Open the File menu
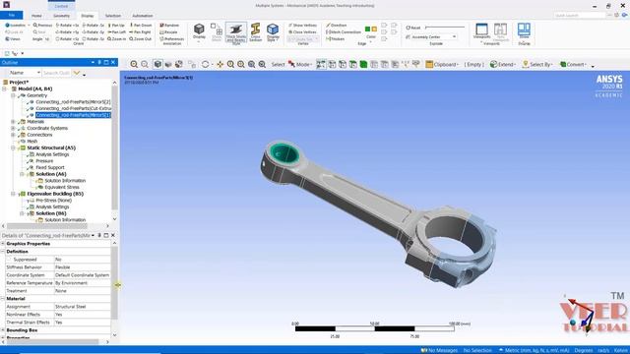 [x=11, y=16]
